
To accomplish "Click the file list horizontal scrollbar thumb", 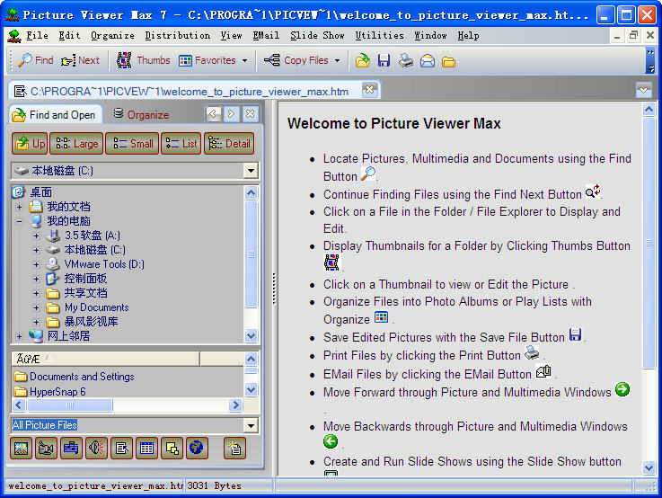I will [x=70, y=405].
